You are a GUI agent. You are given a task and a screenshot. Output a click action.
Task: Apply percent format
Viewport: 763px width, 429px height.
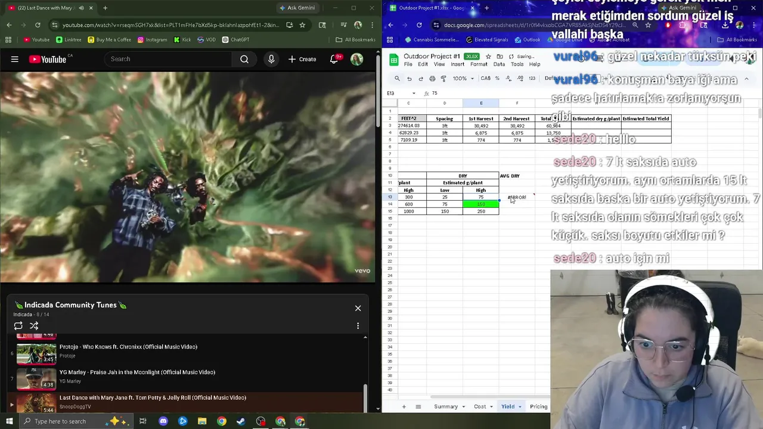(497, 79)
